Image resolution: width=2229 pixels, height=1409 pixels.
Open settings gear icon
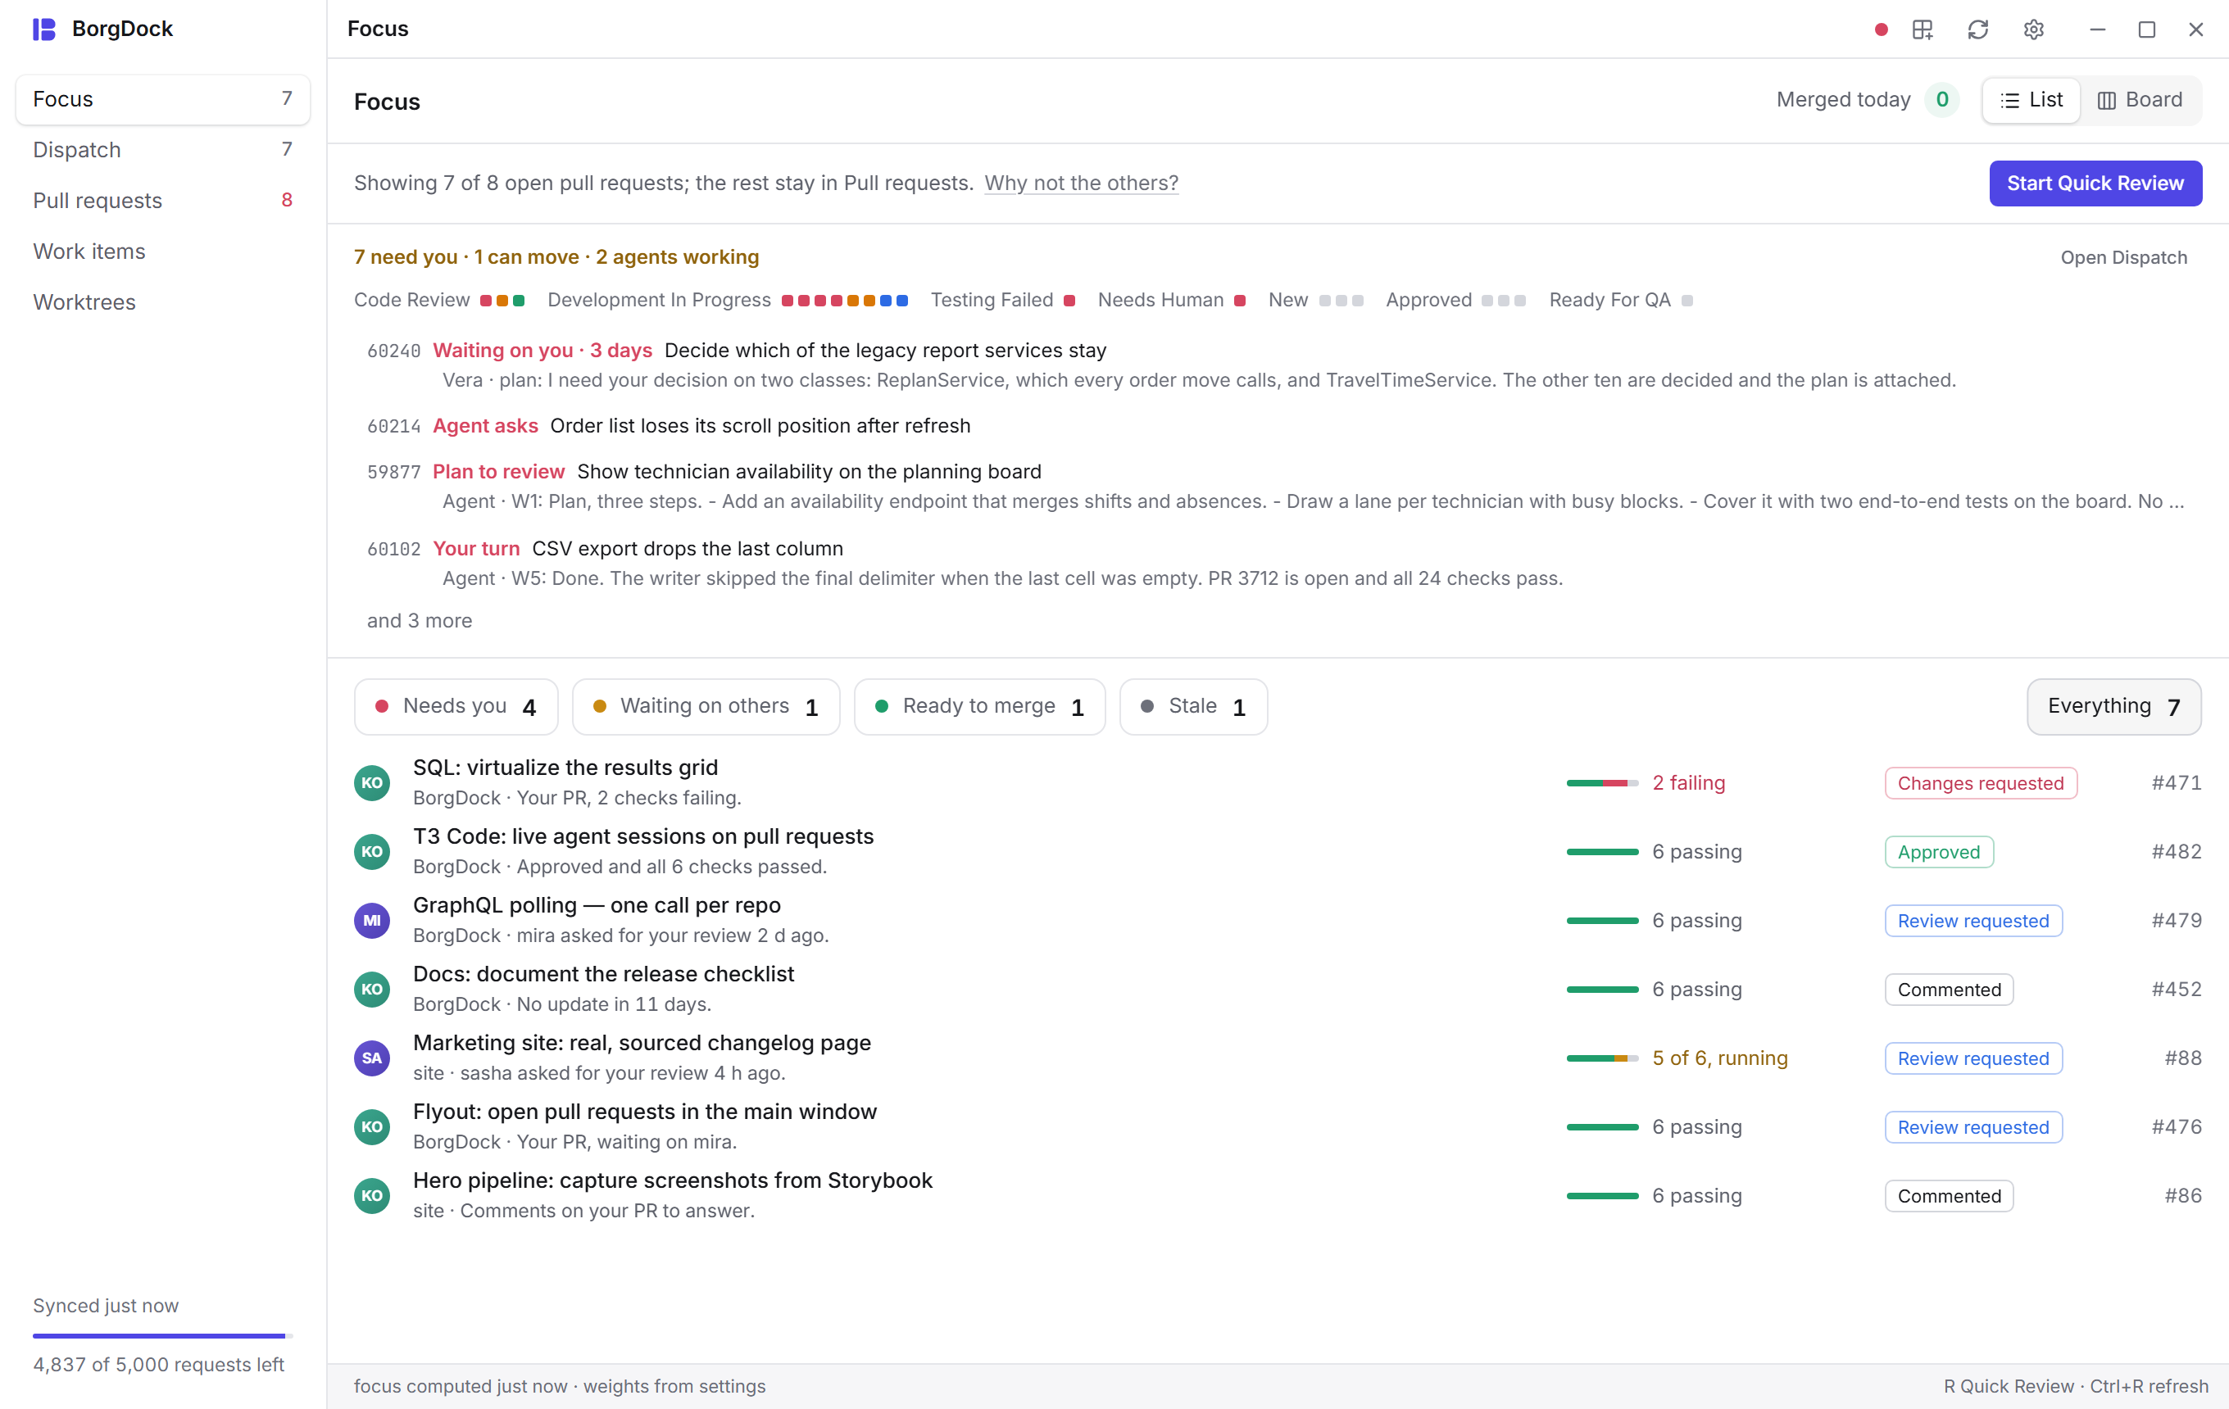pos(2033,29)
